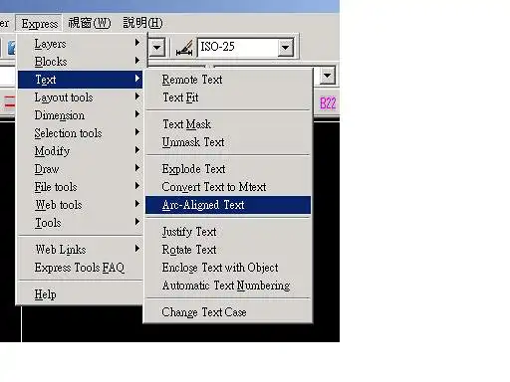Open the ISO-25 dimension style dropdown
This screenshot has width=510, height=382.
[x=286, y=48]
